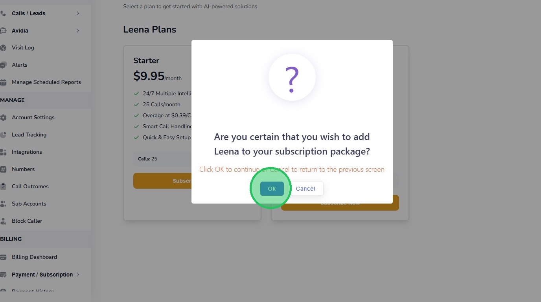
Task: Expand the Payment / Subscription chevron
Action: [x=78, y=275]
